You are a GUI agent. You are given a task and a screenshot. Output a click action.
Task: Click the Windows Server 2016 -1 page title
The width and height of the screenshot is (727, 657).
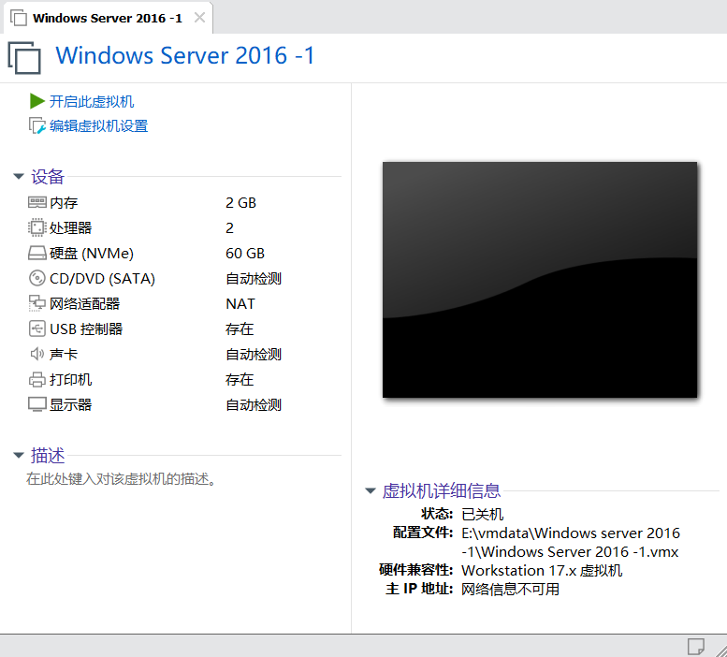(185, 55)
